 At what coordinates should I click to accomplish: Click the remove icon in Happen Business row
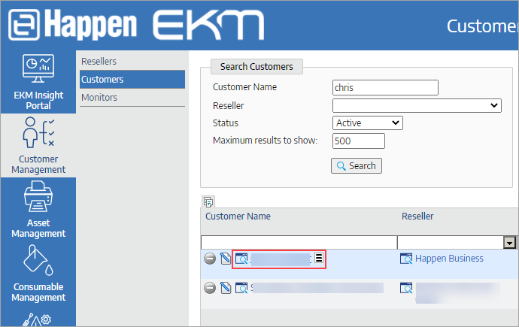pyautogui.click(x=210, y=259)
